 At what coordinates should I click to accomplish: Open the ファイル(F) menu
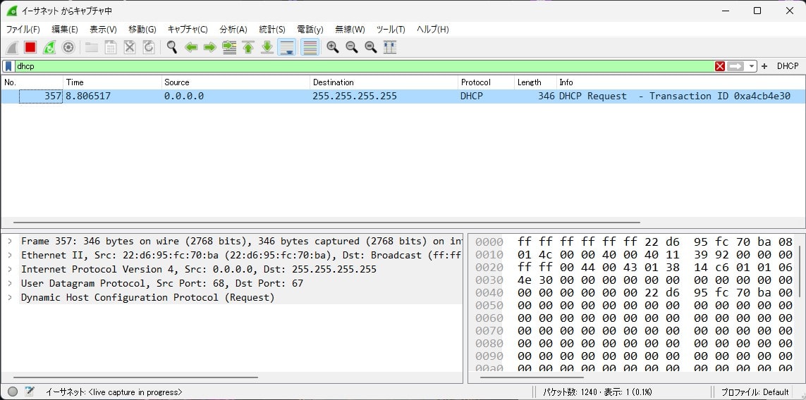tap(23, 30)
